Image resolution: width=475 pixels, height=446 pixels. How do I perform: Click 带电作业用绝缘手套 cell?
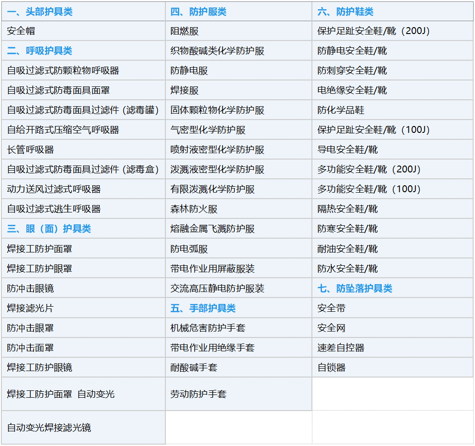pos(239,348)
